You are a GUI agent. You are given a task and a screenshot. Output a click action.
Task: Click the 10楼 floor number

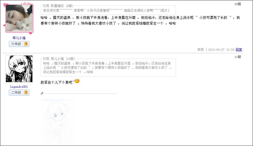tap(238, 4)
